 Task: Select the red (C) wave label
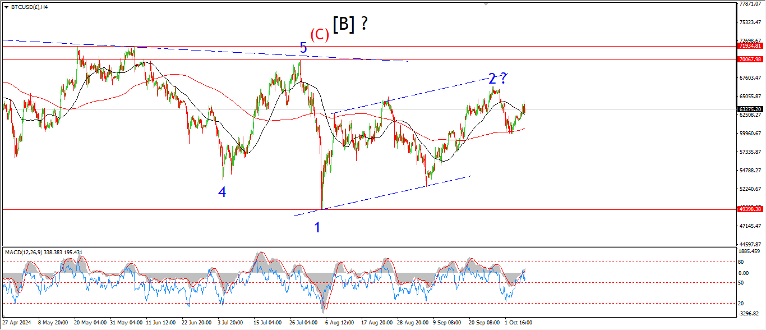(320, 35)
